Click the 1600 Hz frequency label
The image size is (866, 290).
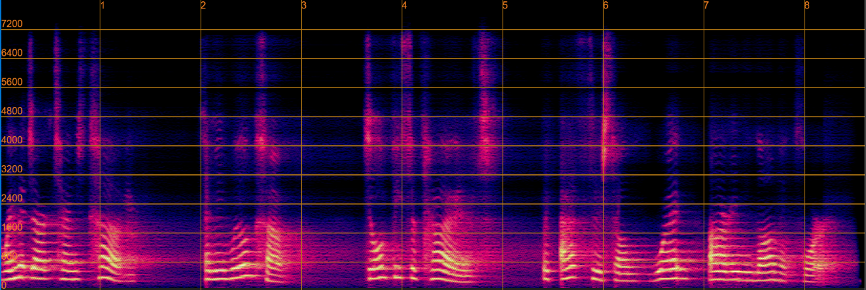[x=13, y=227]
